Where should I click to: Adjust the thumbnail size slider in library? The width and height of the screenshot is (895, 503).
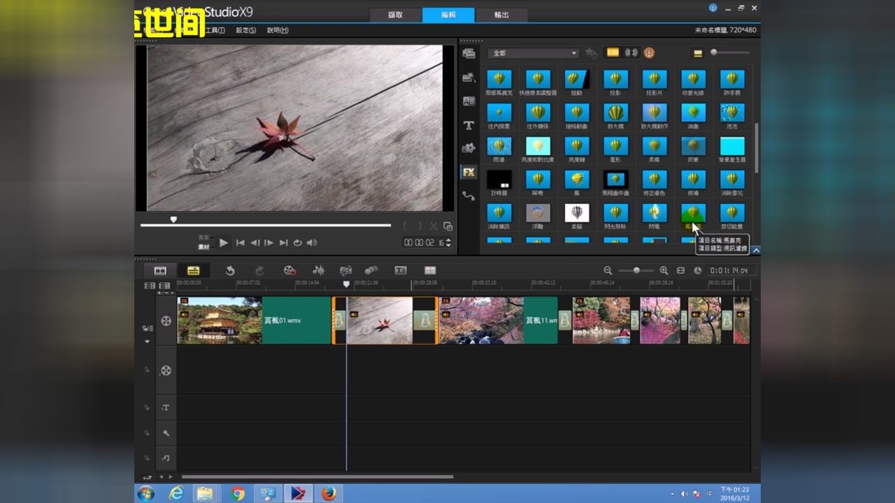tap(730, 52)
